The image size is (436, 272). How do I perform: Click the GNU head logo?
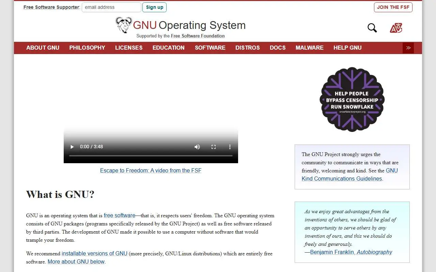123,25
